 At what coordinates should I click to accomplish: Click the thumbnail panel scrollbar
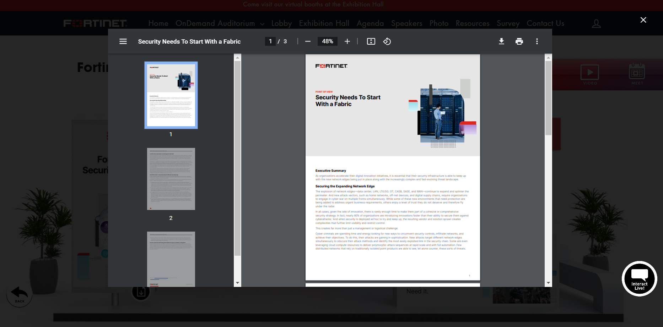click(237, 158)
